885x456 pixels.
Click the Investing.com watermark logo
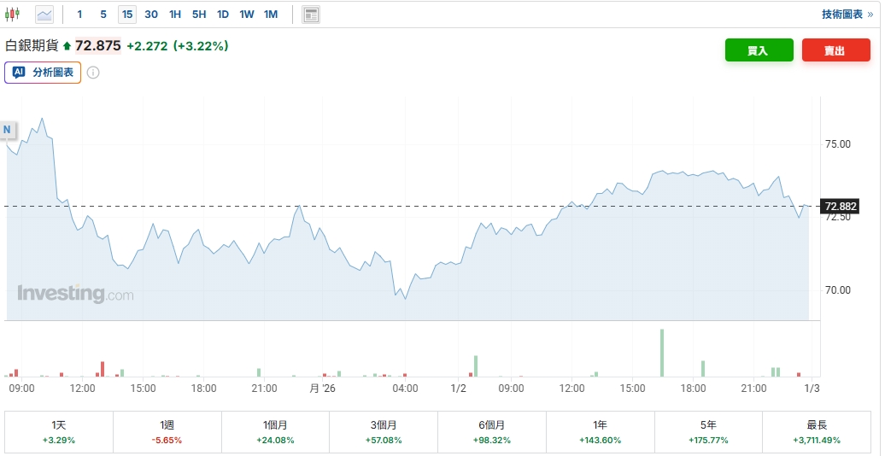click(x=75, y=294)
